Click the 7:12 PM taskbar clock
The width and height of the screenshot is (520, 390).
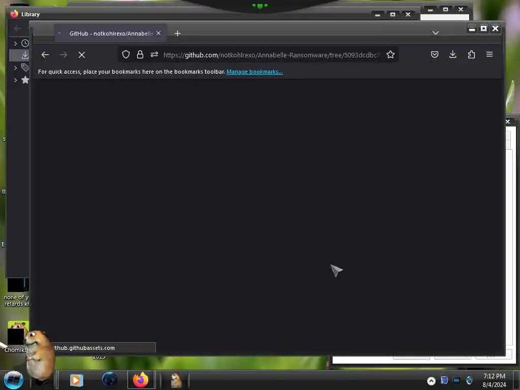point(494,380)
